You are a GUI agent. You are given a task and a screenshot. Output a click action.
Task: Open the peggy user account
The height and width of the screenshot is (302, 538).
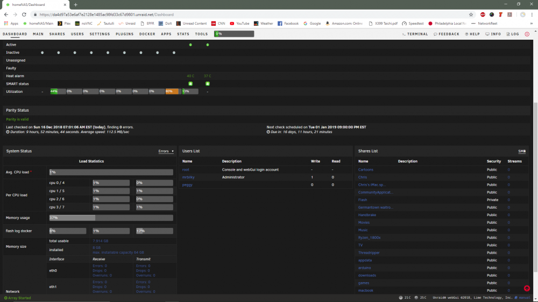[187, 185]
